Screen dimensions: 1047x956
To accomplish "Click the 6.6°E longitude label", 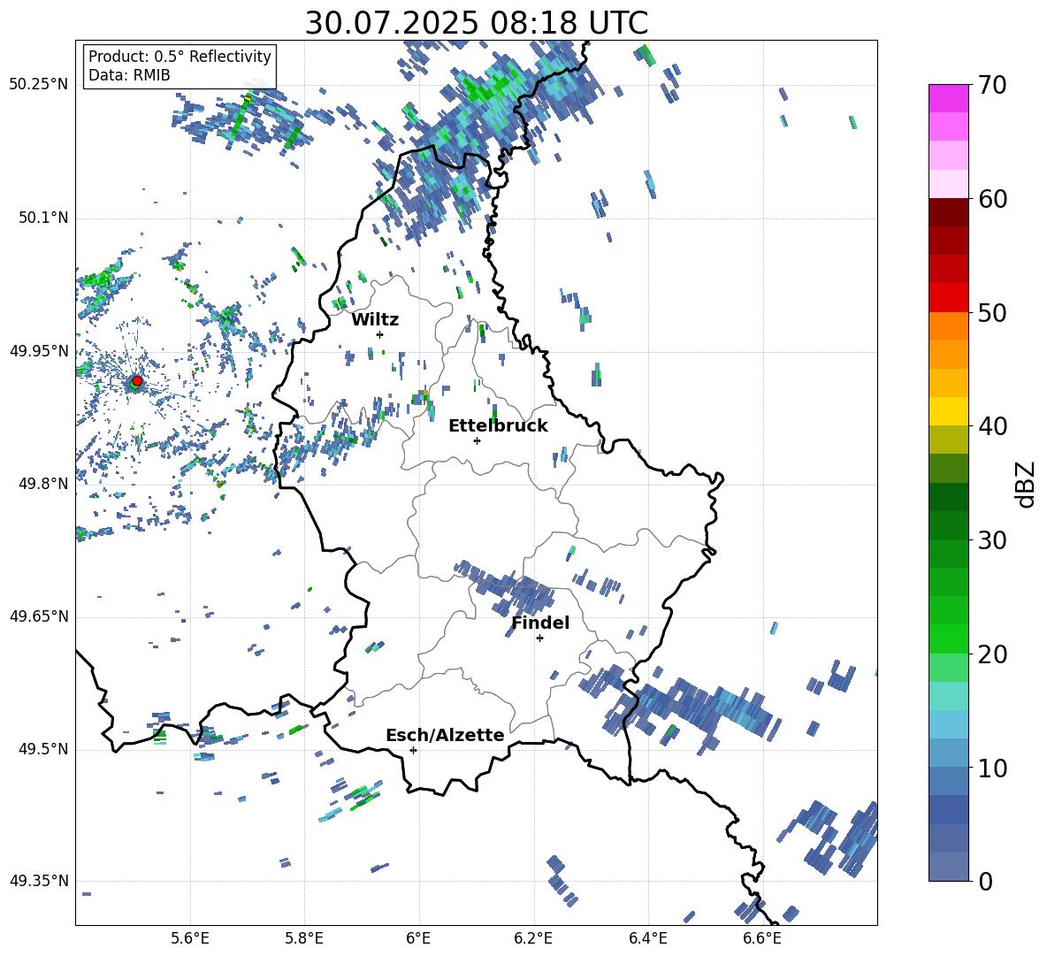I will (762, 938).
